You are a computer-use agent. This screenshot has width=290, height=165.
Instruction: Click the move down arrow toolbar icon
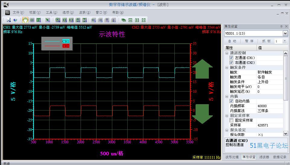click(x=113, y=20)
